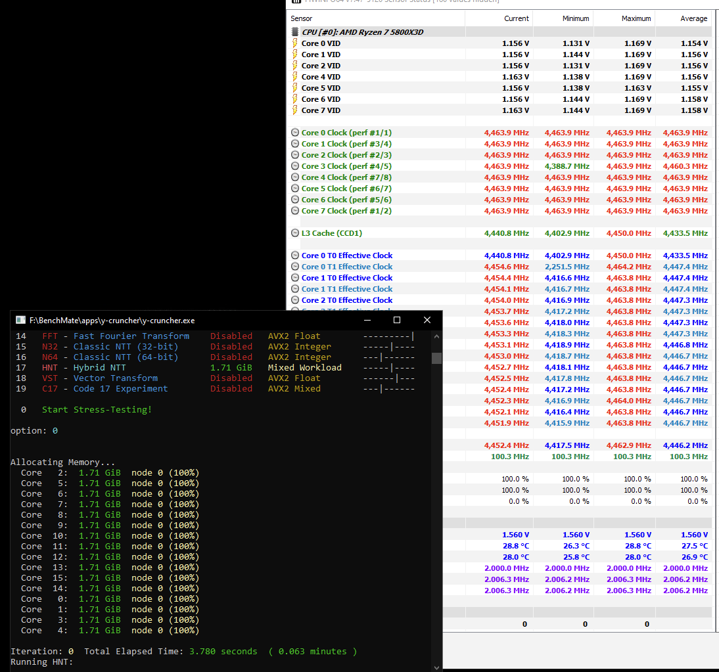Select the Core 2 T0 Effective Clock label

pos(347,300)
